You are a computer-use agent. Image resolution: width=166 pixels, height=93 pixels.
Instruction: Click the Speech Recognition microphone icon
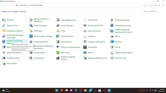4,52
